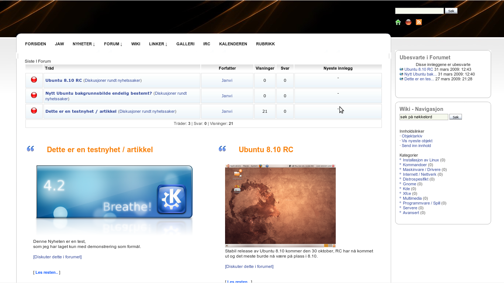Open the 'Send inn innhold' link
Screen dimensions: 504x283
pyautogui.click(x=416, y=146)
